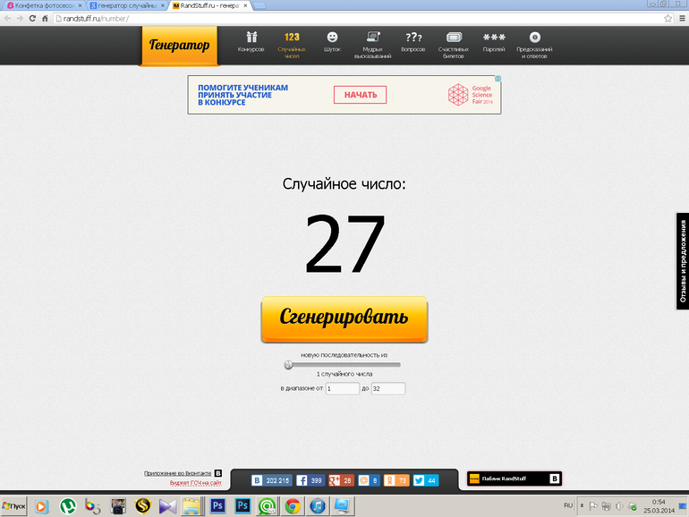The height and width of the screenshot is (517, 689).
Task: Go to the browser home page
Action: pos(45,19)
